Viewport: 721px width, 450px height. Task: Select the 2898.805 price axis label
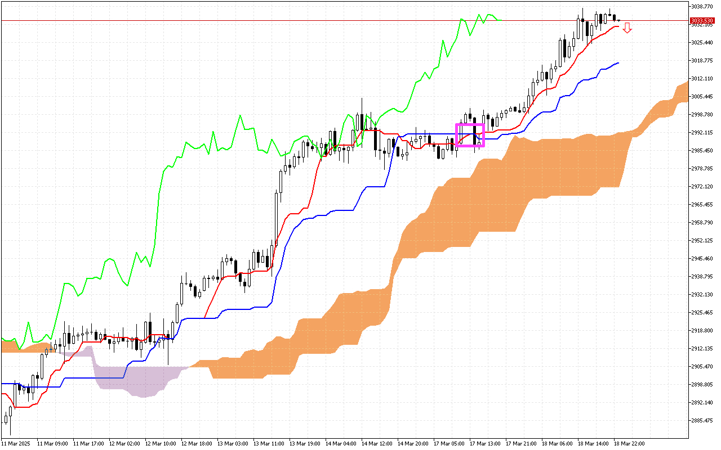702,385
